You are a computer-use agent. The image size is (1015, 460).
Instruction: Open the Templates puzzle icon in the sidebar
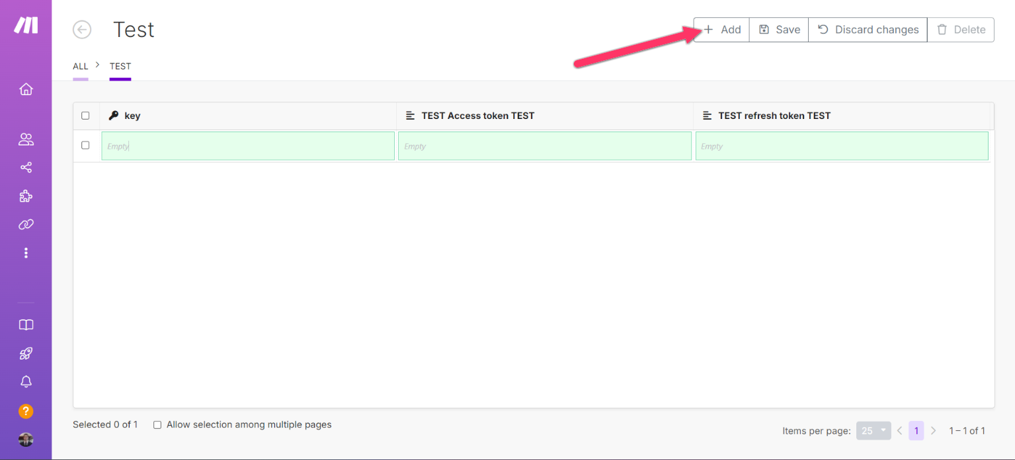[x=26, y=196]
